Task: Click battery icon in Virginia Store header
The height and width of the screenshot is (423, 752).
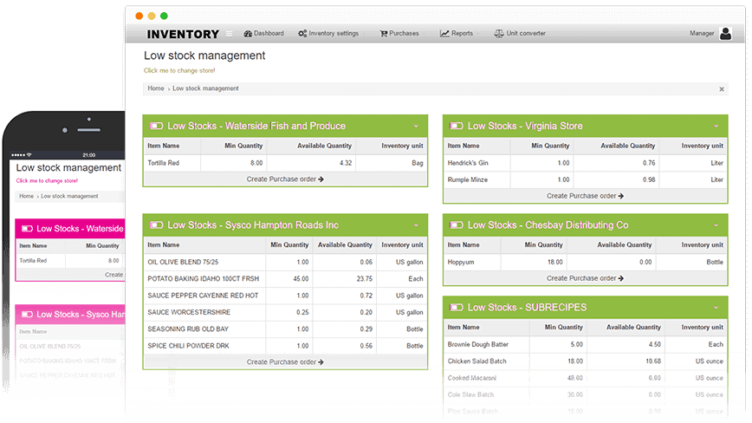Action: [x=457, y=127]
